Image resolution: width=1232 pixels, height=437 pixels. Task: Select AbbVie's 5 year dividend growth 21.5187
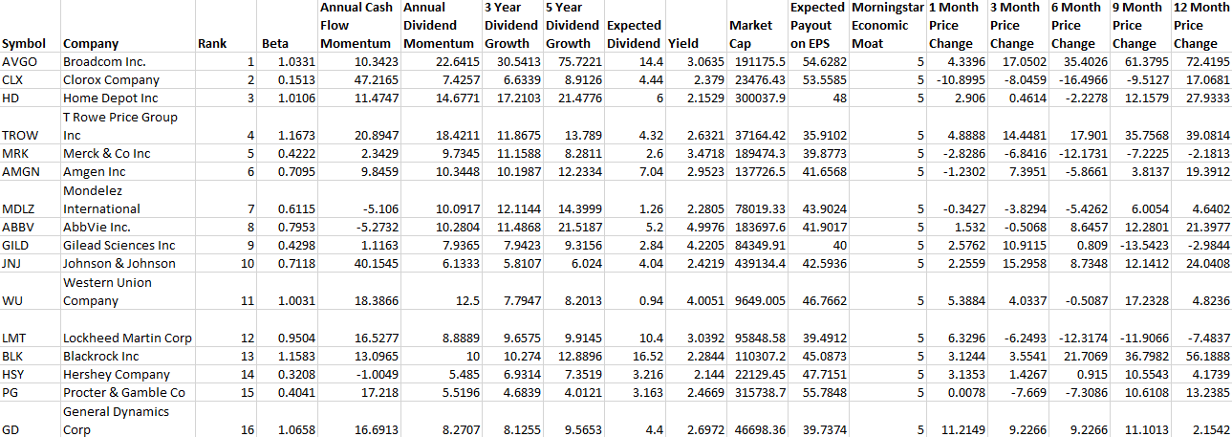(573, 228)
